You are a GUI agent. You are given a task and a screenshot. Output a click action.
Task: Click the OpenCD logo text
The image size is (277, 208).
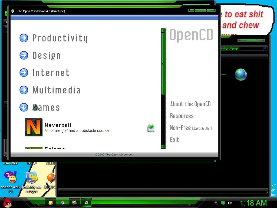[191, 35]
